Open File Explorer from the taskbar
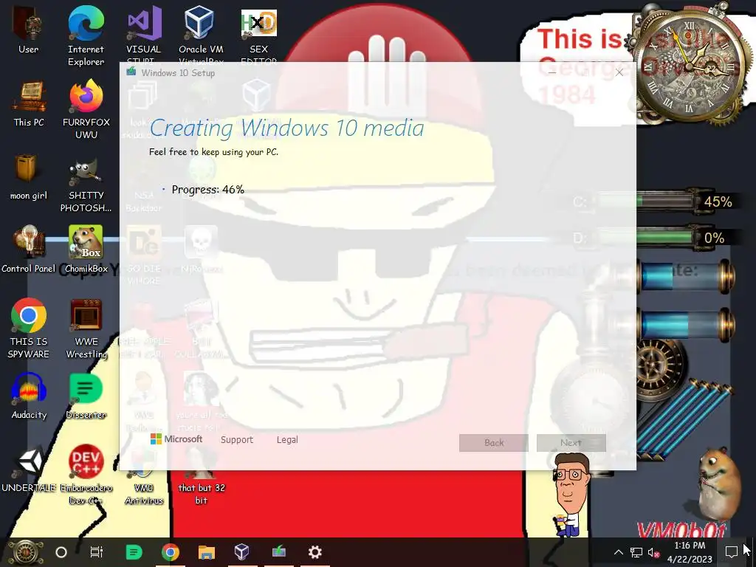This screenshot has width=756, height=567. click(x=207, y=552)
